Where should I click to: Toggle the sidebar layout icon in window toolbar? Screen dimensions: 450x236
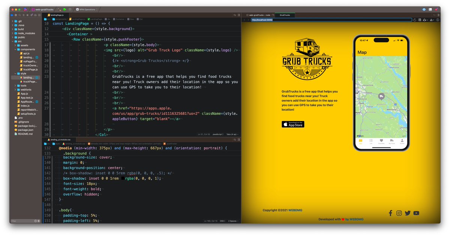(x=431, y=9)
